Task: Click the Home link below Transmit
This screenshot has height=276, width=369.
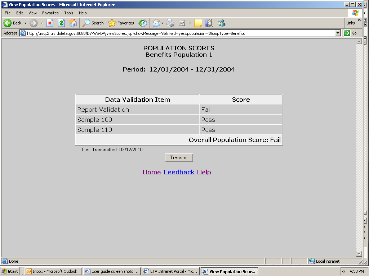Action: [x=152, y=172]
